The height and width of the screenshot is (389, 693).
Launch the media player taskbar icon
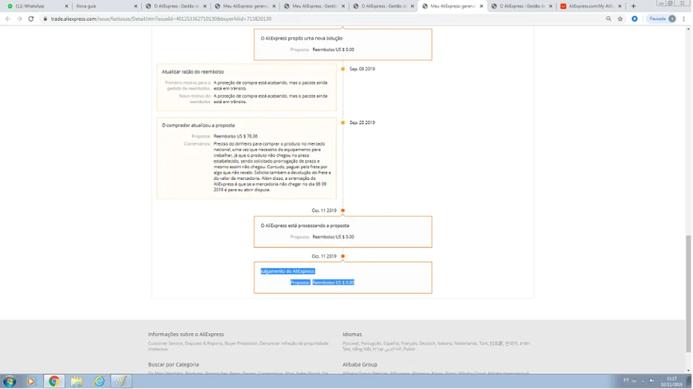[31, 381]
